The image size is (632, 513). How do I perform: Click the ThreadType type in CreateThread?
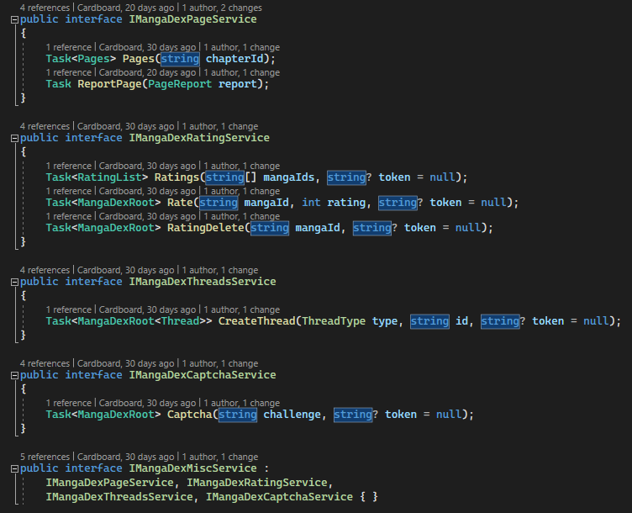(x=334, y=321)
